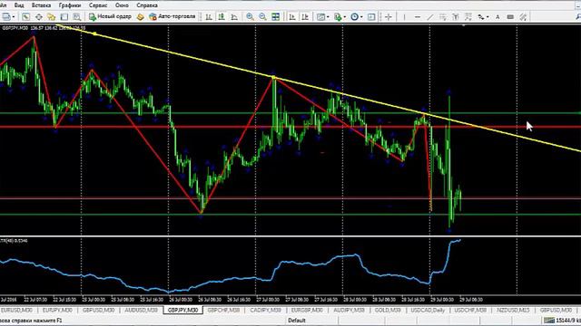Open the Справка menu
Viewport: 581px width, 326px height.
[147, 5]
